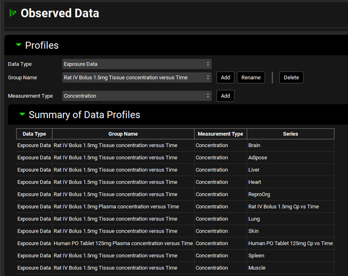Click the Observed Data header icon
Image resolution: width=348 pixels, height=276 pixels.
pyautogui.click(x=13, y=13)
